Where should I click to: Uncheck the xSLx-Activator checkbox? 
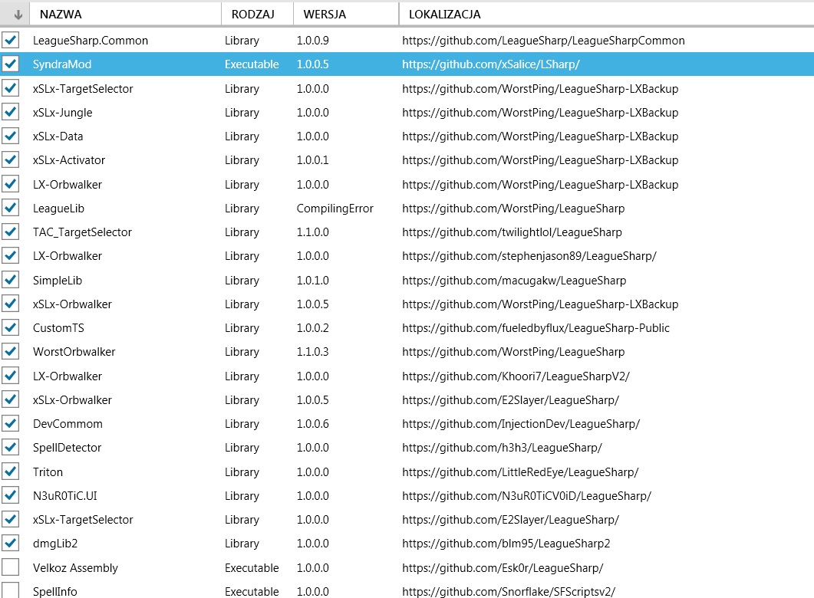tap(11, 159)
